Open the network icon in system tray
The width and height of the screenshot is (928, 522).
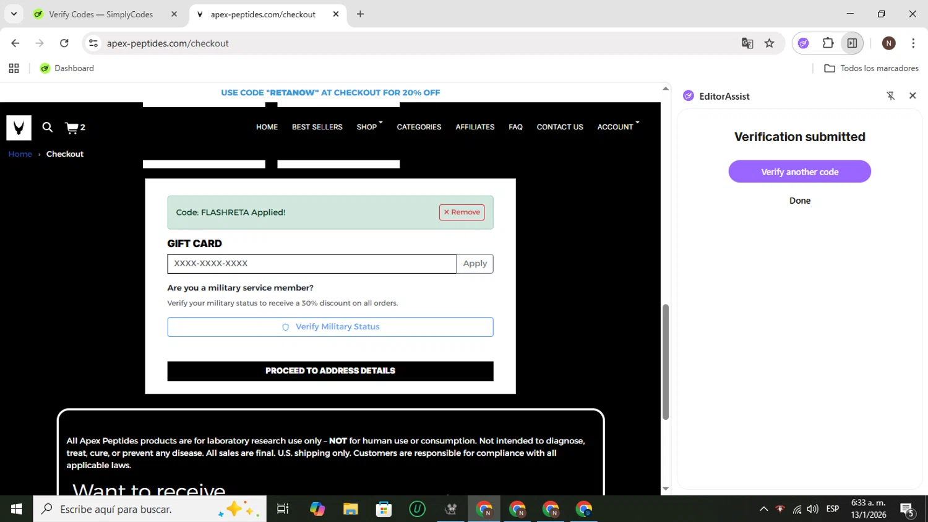pos(797,510)
